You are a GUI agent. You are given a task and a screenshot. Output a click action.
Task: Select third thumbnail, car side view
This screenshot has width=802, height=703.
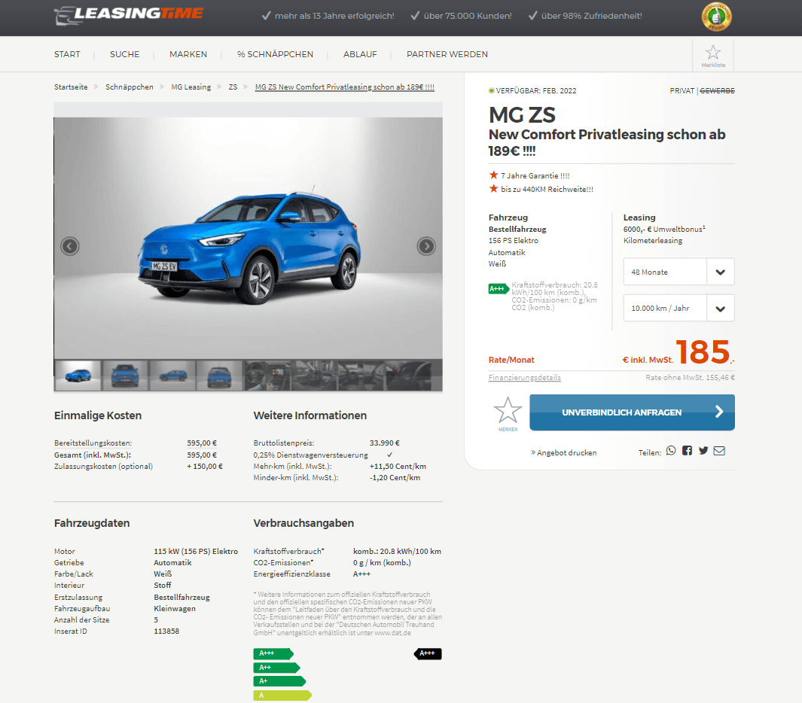(x=172, y=376)
